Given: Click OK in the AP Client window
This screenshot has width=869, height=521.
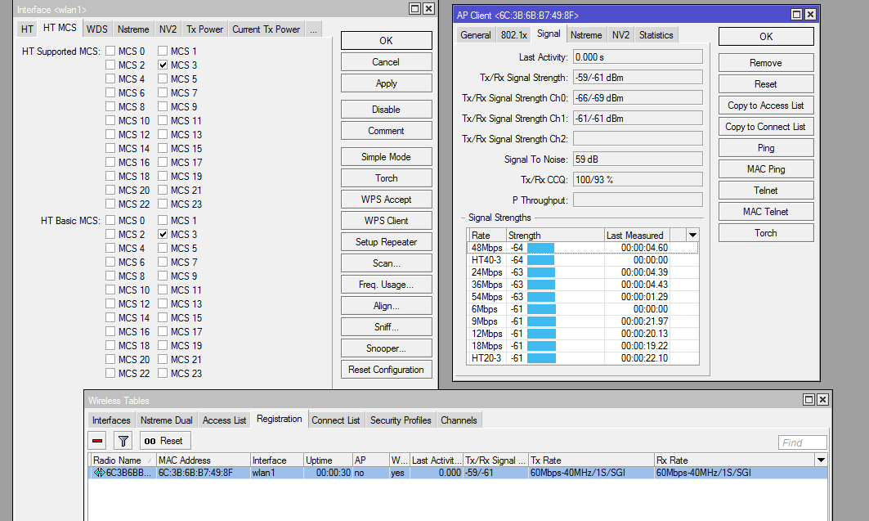Looking at the screenshot, I should (x=766, y=37).
